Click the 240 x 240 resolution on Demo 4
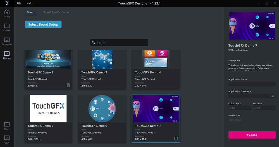Screen dimensions: 279x147 coord(140,86)
